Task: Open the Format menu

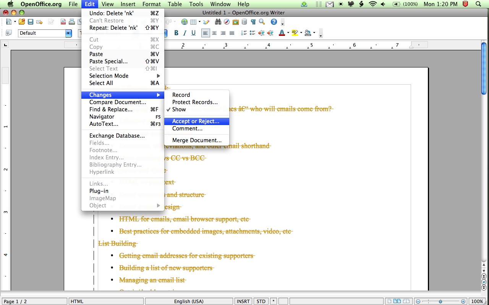Action: point(151,4)
